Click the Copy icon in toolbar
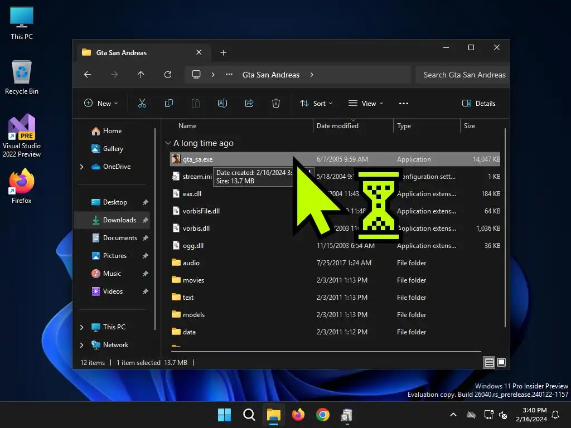 (168, 103)
